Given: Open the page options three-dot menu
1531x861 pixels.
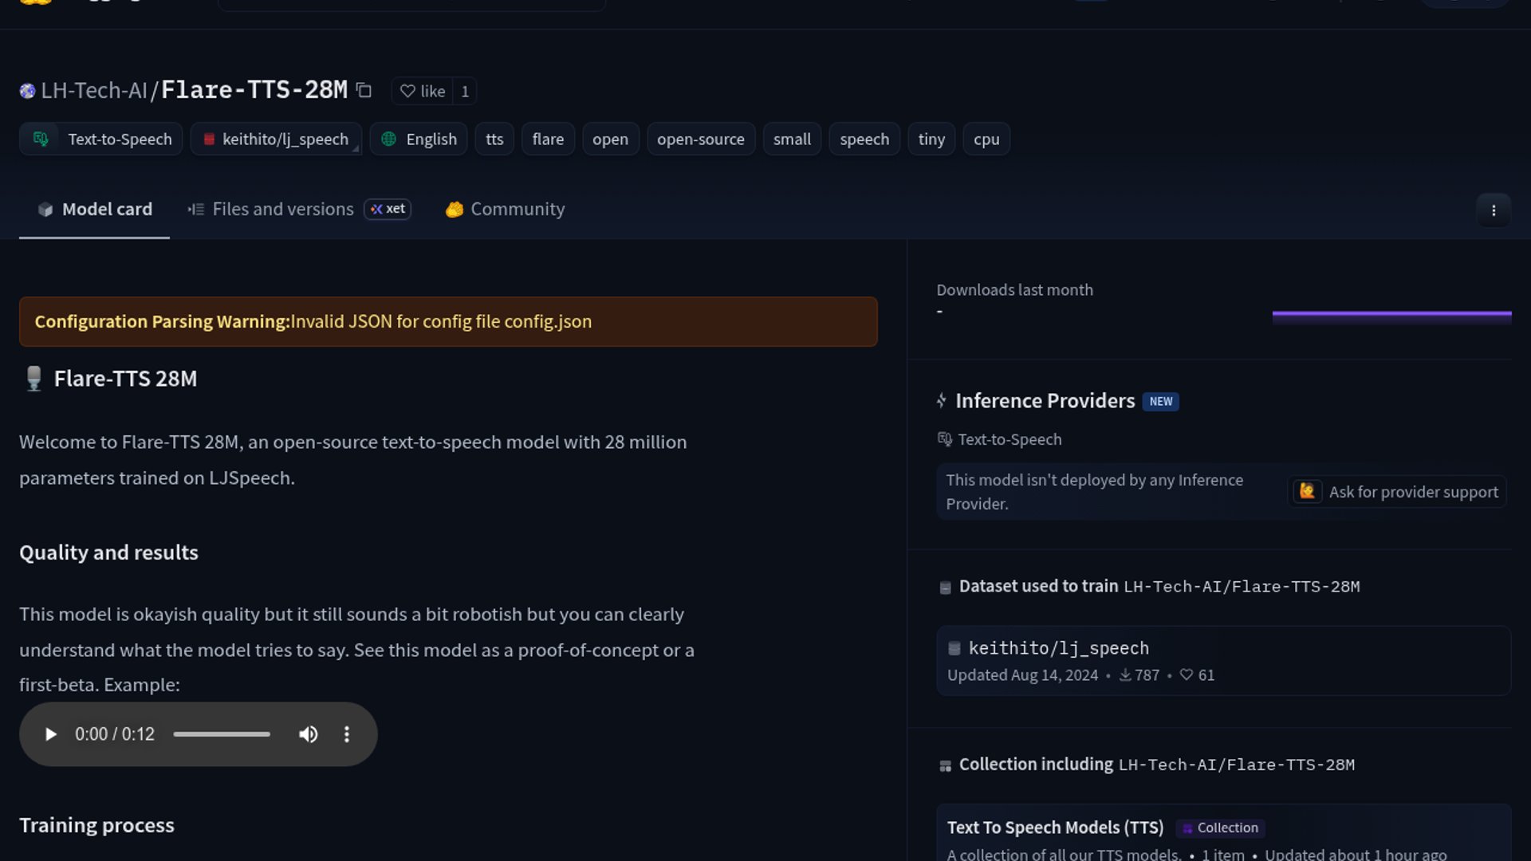Looking at the screenshot, I should coord(1494,210).
